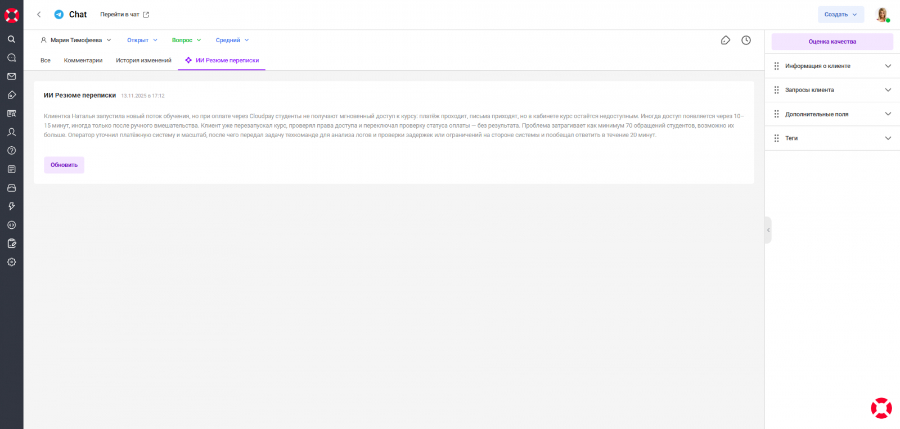Viewport: 900px width, 429px height.
Task: Open the floating lifebuoy help widget
Action: click(x=881, y=408)
